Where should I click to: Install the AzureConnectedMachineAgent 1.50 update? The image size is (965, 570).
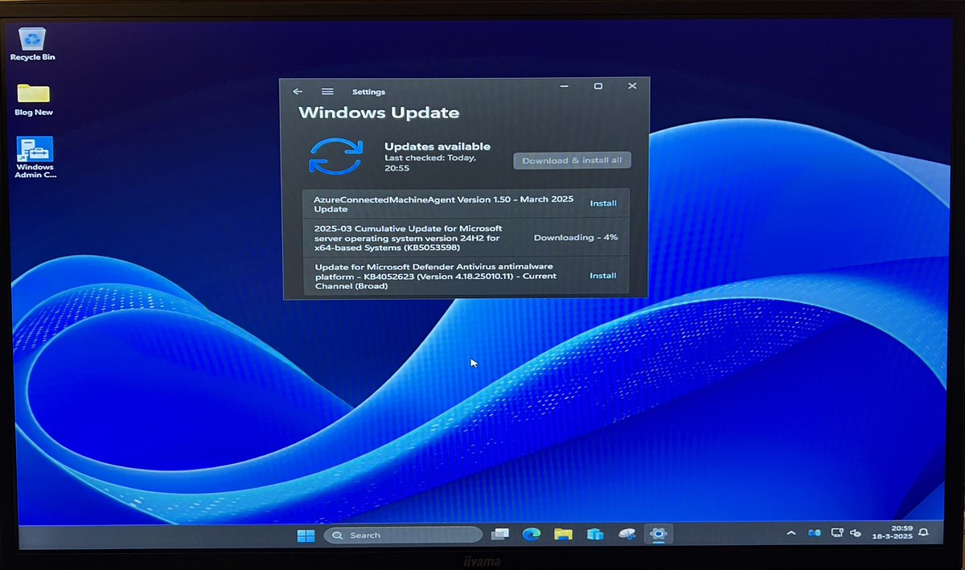click(x=603, y=203)
